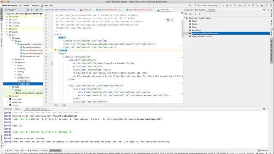Hide the Project tool window
274x154 pixels.
pos(41,10)
